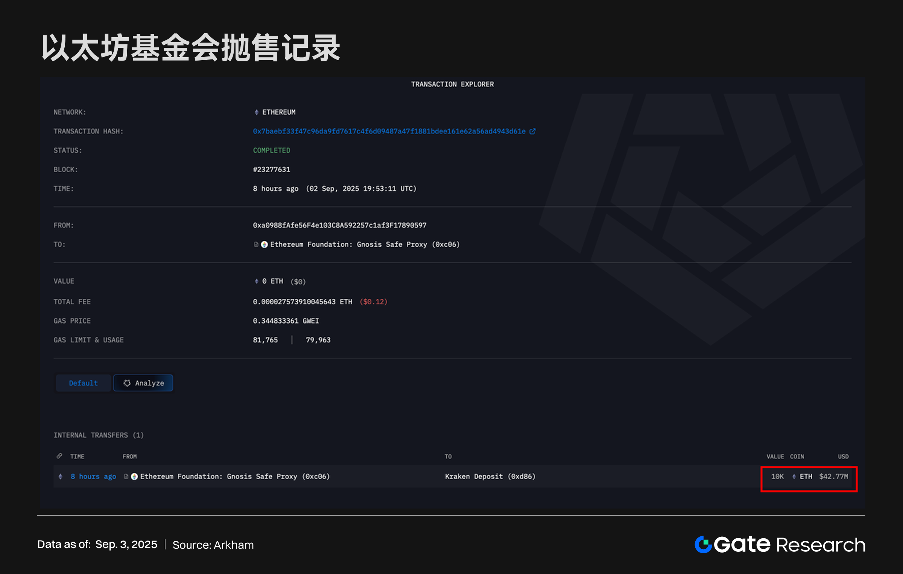Open Ethereum Foundation: Gnosis Safe Proxy in TO field
This screenshot has width=903, height=574.
click(365, 244)
